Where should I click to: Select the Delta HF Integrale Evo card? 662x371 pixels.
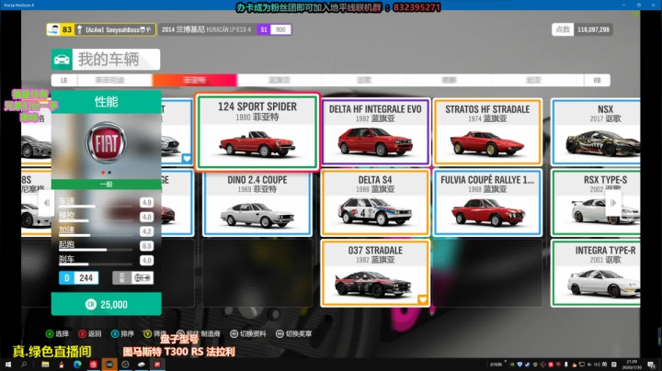point(375,132)
